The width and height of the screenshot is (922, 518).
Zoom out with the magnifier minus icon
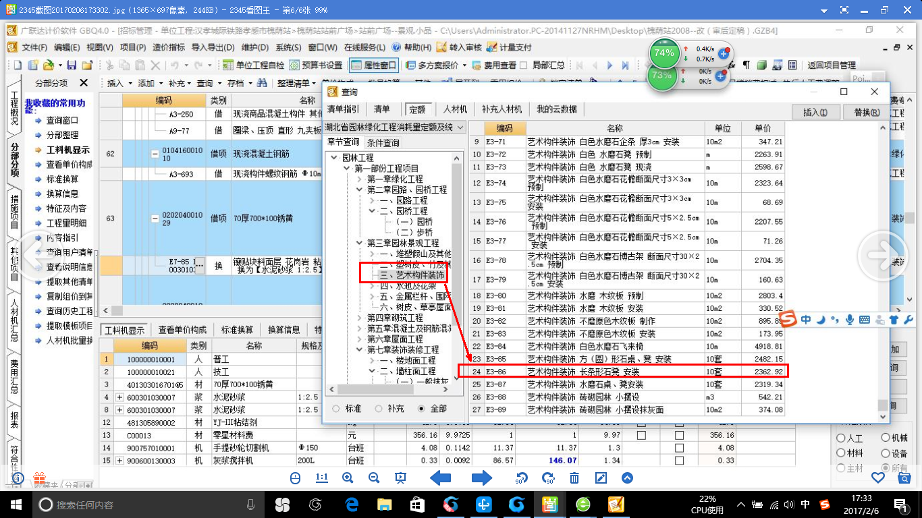374,478
